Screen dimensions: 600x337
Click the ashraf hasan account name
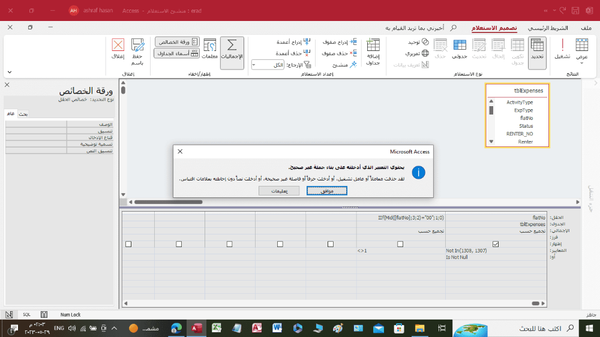tap(98, 11)
